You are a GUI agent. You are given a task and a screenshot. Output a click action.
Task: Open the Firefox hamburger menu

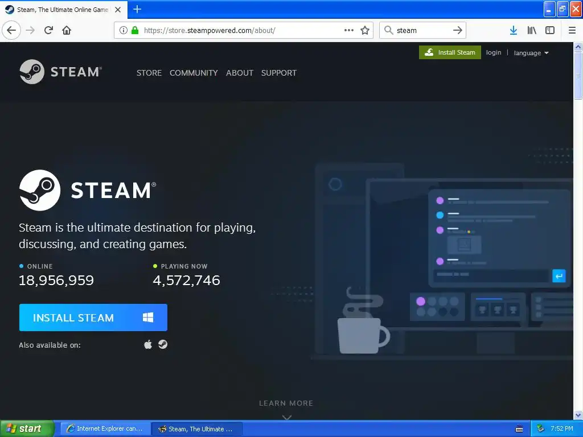(572, 30)
